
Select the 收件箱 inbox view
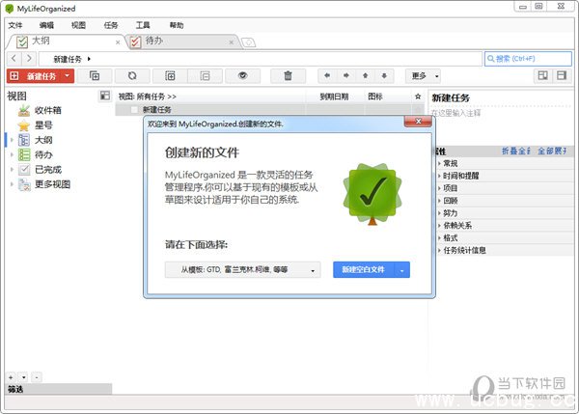click(x=48, y=110)
